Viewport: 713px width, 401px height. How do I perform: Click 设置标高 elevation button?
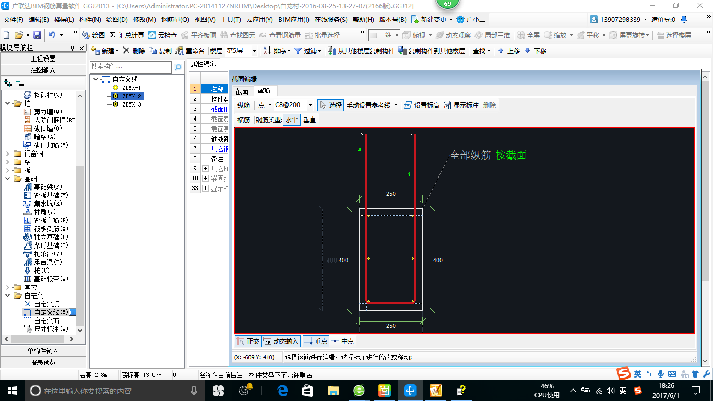tap(421, 105)
